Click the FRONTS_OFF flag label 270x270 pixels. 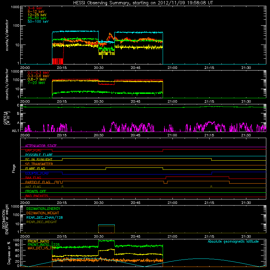point(36,191)
